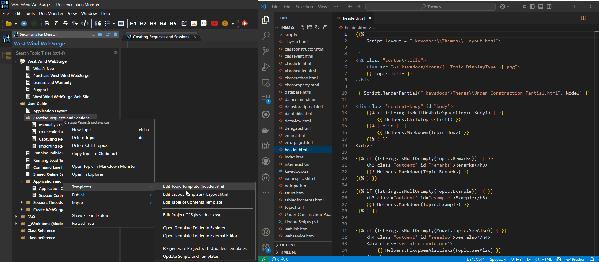Screen dimensions: 599x262
Task: Open Docker view in VS Code activity bar
Action: (266, 130)
